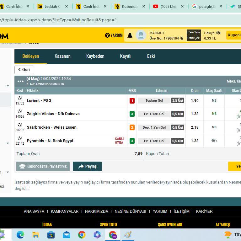Screen dimensions: 241x241
Task: Open KARİYER footer link
Action: pos(204,212)
